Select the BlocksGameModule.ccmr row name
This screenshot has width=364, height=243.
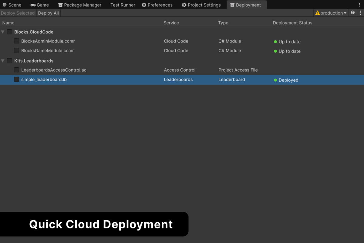point(48,50)
